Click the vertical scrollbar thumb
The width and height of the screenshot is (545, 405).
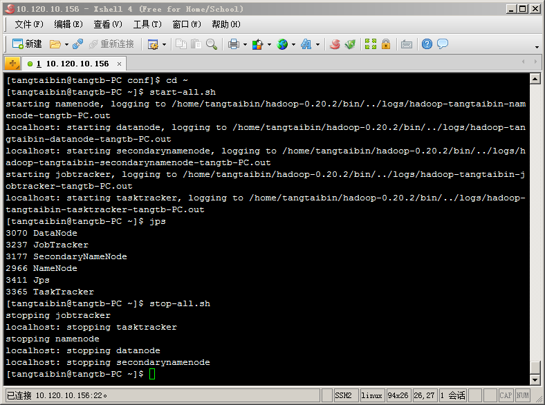point(535,368)
